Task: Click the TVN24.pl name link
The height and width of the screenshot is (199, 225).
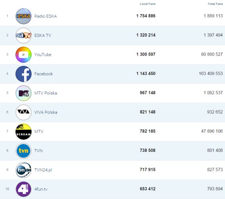Action: tap(43, 170)
